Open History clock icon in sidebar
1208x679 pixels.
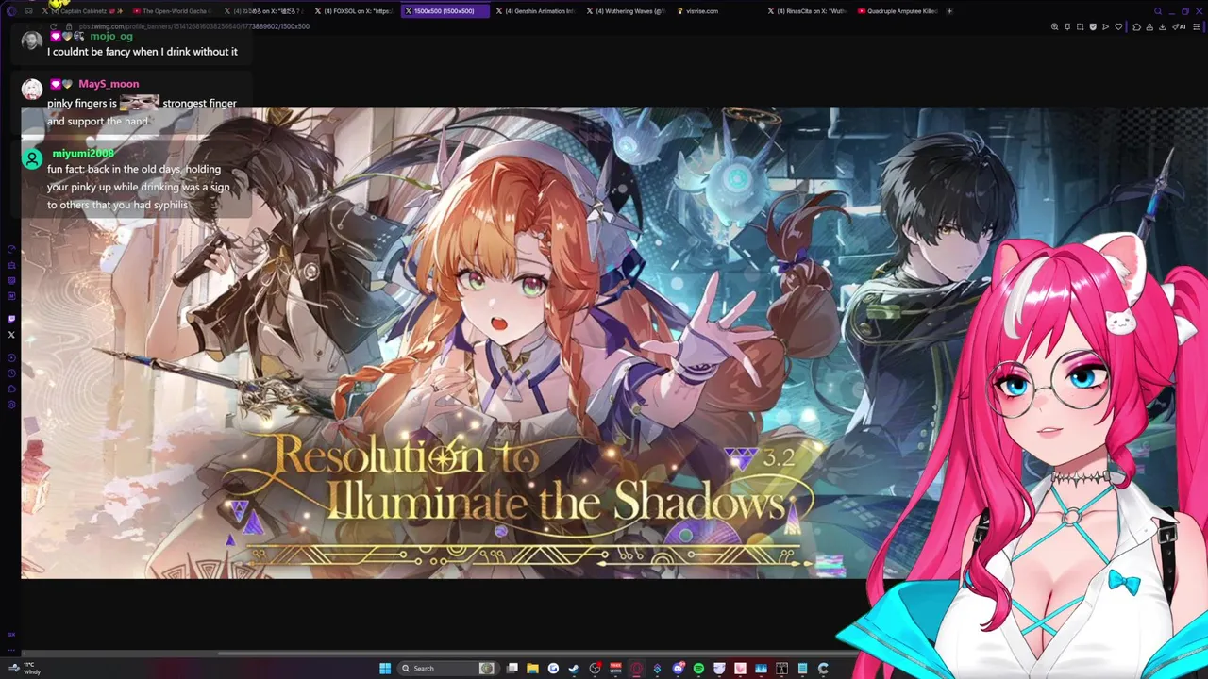click(x=11, y=373)
